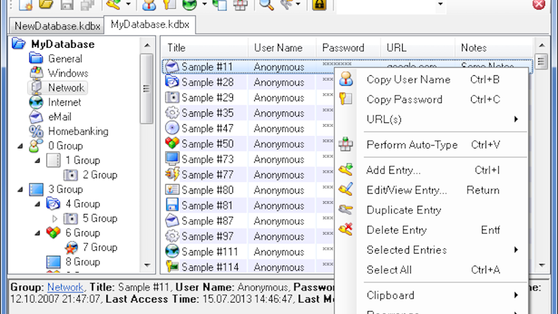Select the 2 Group tree node
Screen dimensions: 558x314
pos(100,175)
